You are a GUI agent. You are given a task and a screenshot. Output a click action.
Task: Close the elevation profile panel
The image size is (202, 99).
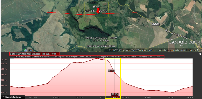[200, 54]
